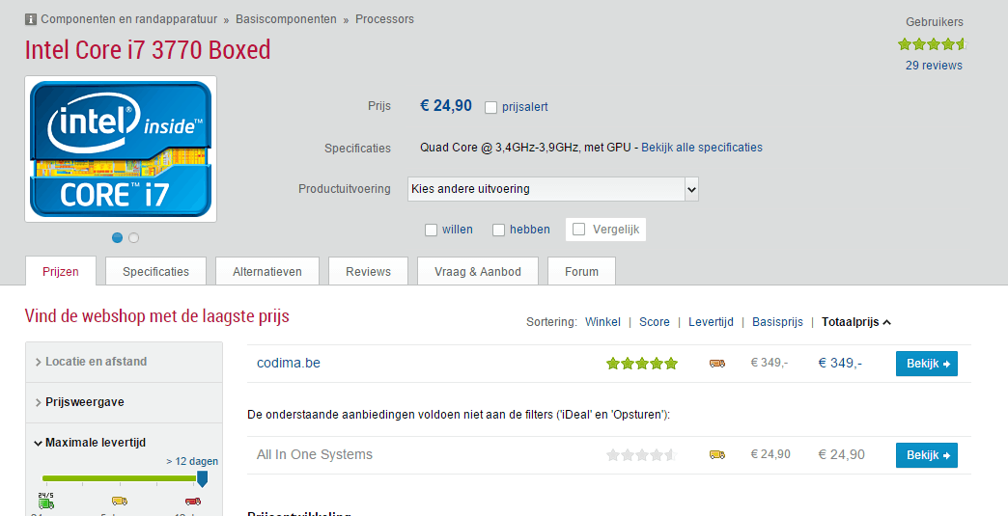Enable the prijsalert checkbox
1008x516 pixels.
point(491,107)
